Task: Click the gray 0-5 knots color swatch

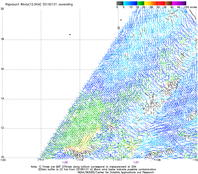Action: pos(120,3)
